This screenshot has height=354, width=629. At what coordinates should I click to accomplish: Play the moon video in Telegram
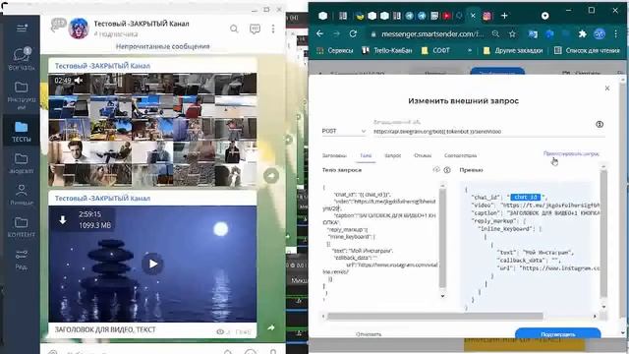tap(152, 264)
